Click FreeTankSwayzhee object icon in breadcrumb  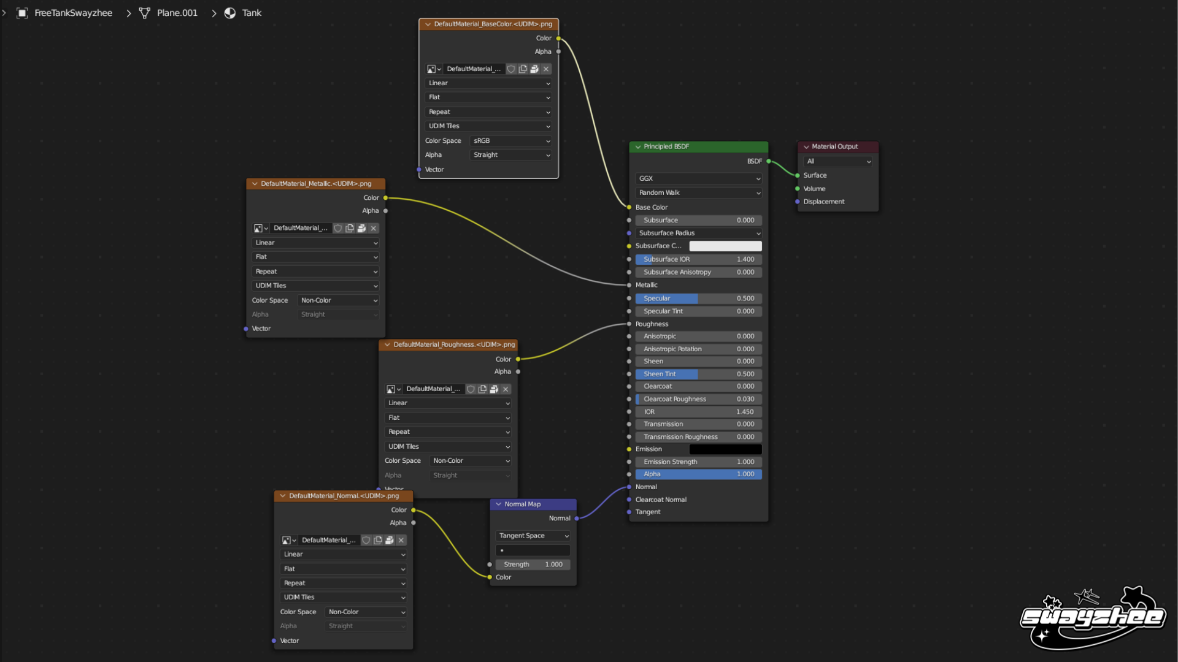click(22, 13)
